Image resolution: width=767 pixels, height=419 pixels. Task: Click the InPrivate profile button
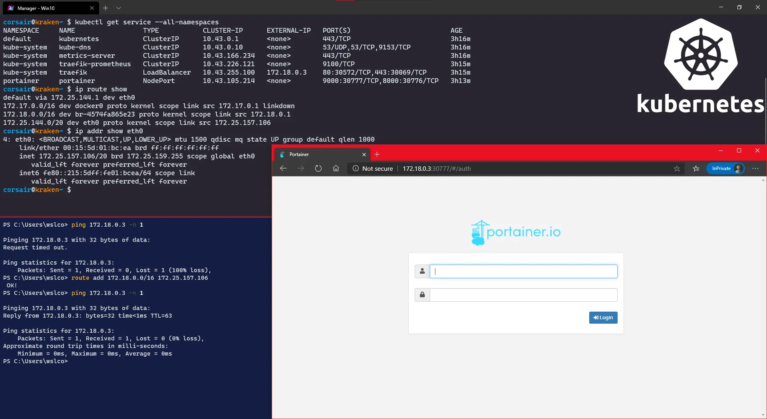pos(725,168)
